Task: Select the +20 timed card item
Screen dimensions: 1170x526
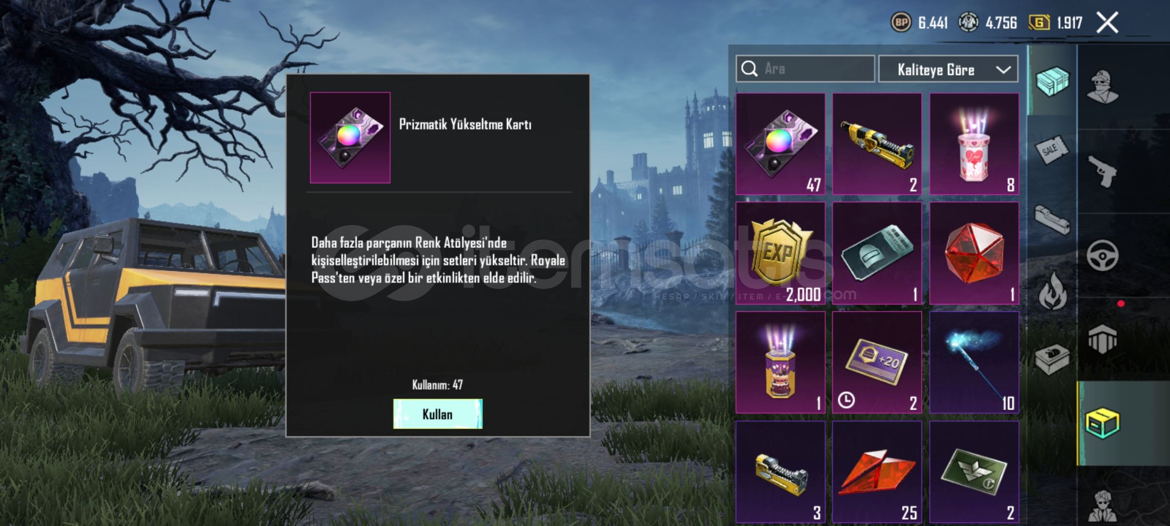Action: [877, 362]
